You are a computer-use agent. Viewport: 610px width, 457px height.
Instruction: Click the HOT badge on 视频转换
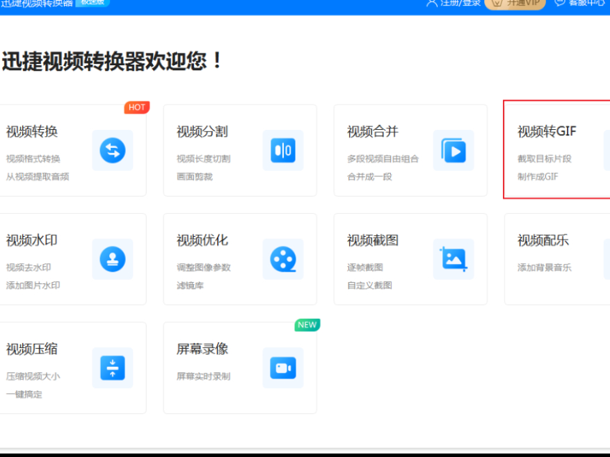click(137, 107)
